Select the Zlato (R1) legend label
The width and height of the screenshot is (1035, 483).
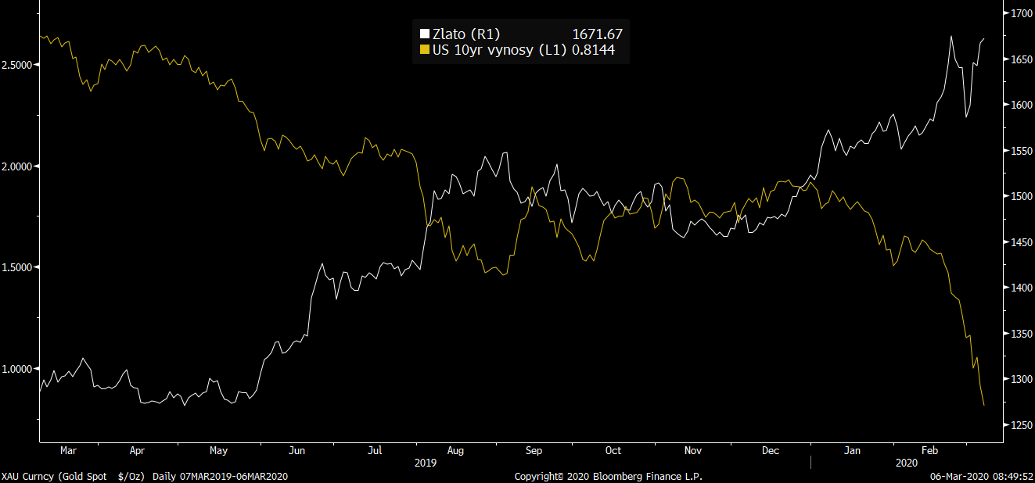465,34
